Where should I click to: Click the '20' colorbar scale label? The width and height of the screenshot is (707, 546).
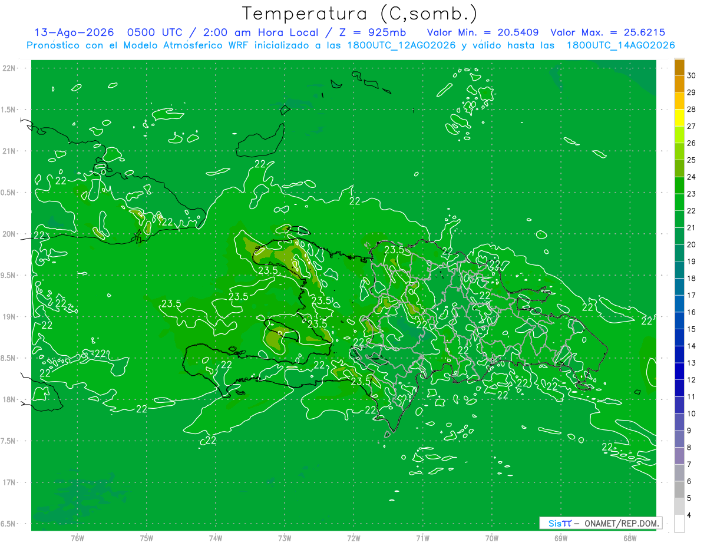pyautogui.click(x=692, y=244)
